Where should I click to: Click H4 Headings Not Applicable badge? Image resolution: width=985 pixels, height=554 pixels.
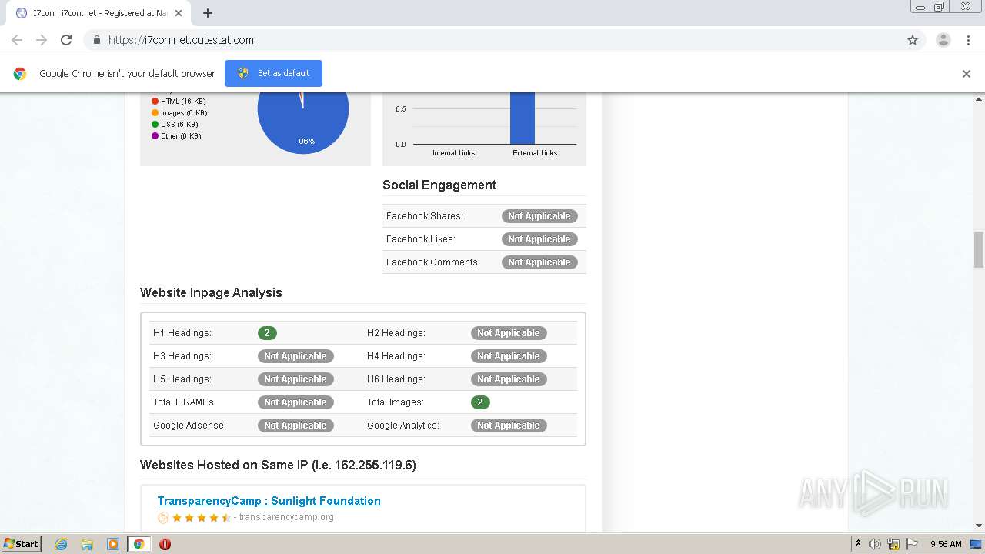coord(509,356)
